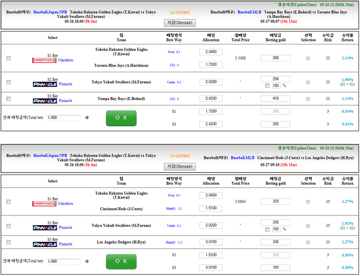361x276 pixels.
Task: Click Under 8.5 bet way in second panel
Action: (174, 226)
